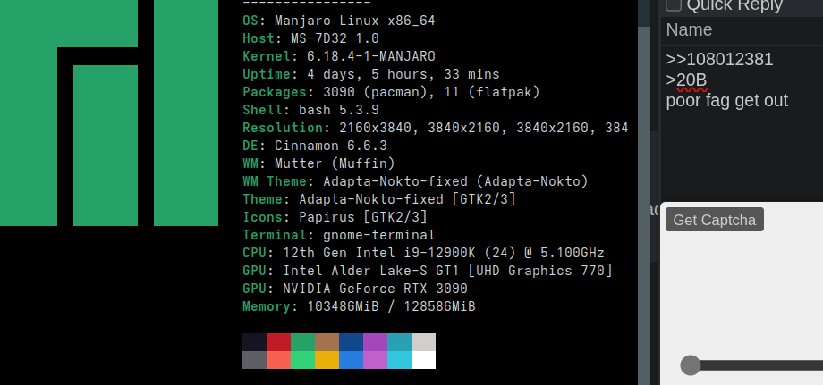
Task: Click the quoted post number >>108012381
Action: coord(719,59)
